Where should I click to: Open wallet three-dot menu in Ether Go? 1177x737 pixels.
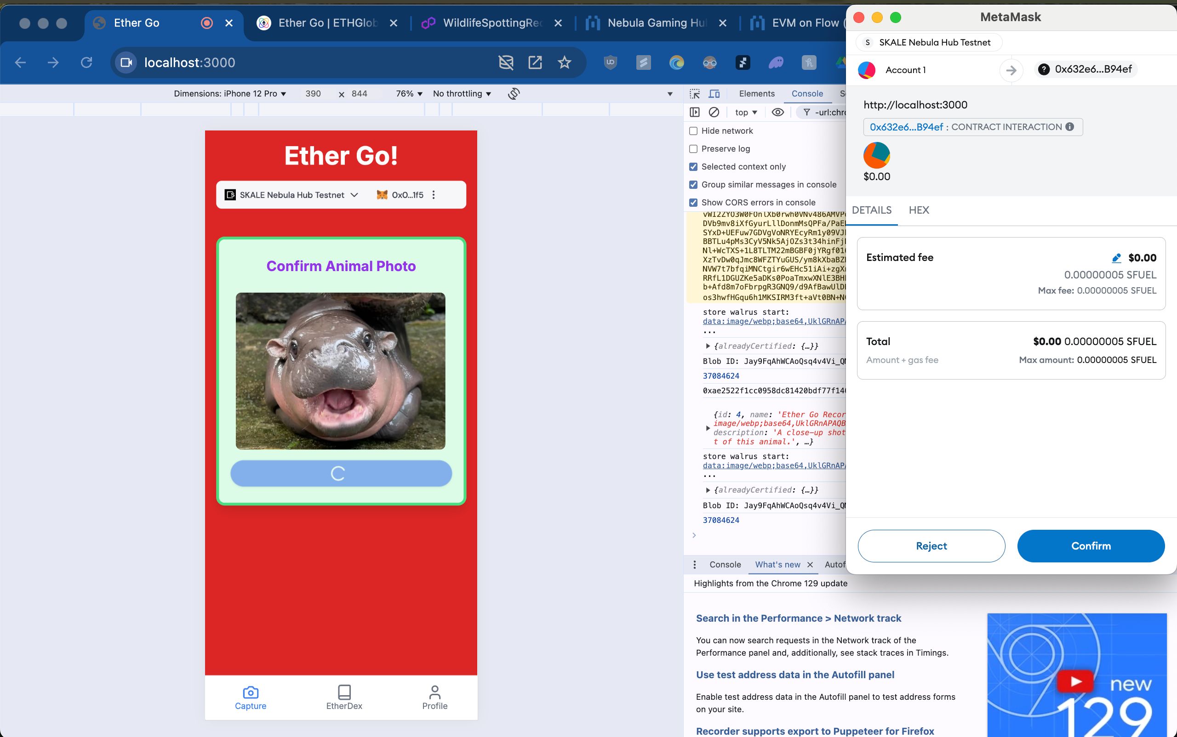433,195
